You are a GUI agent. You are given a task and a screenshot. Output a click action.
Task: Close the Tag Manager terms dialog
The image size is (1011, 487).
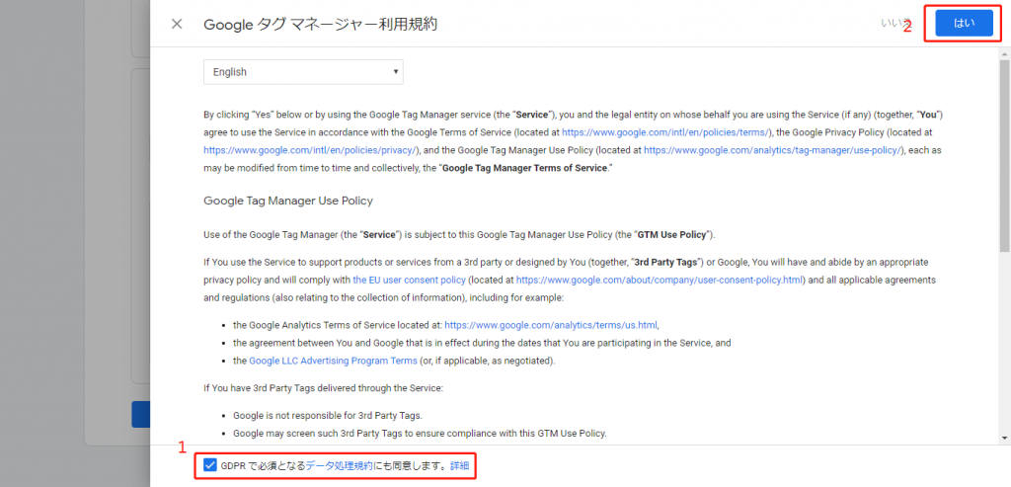pyautogui.click(x=177, y=25)
